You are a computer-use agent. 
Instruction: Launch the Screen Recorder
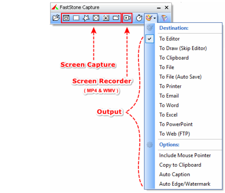click(127, 18)
